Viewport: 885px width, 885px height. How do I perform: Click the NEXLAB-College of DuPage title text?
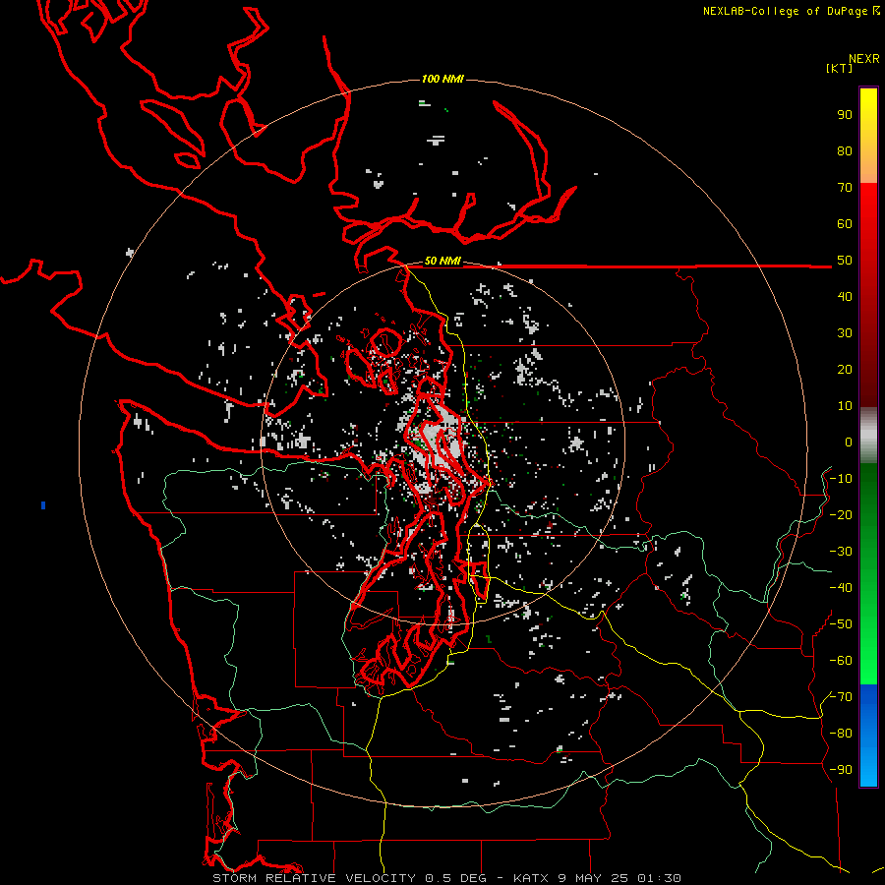coord(787,11)
